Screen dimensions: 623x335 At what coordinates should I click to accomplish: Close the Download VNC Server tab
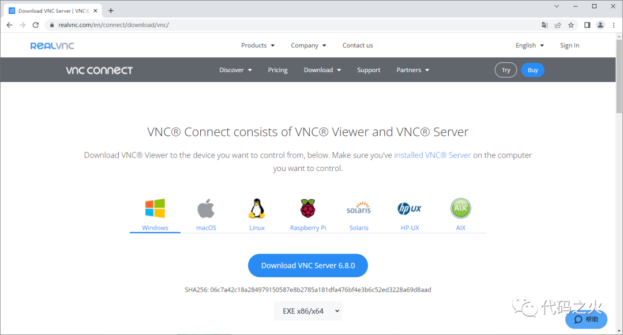95,11
